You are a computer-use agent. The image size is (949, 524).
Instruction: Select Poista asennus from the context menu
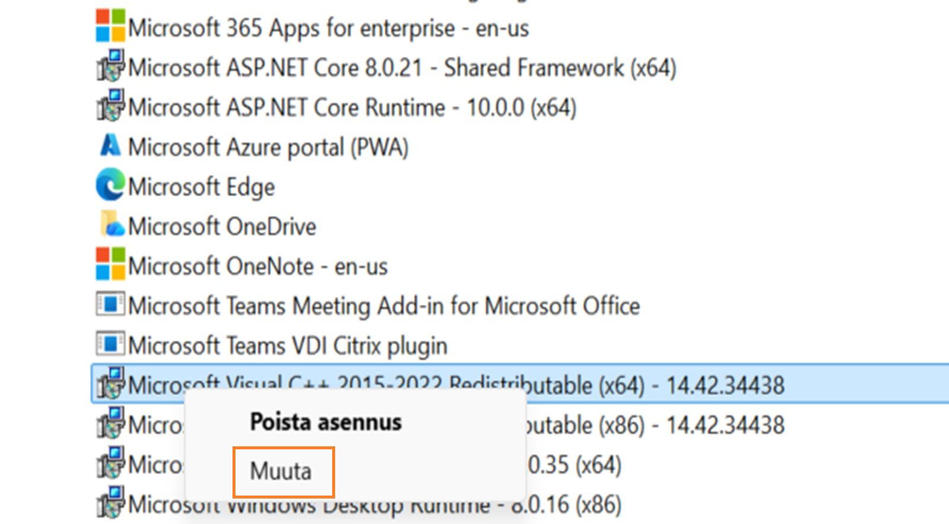(x=326, y=423)
